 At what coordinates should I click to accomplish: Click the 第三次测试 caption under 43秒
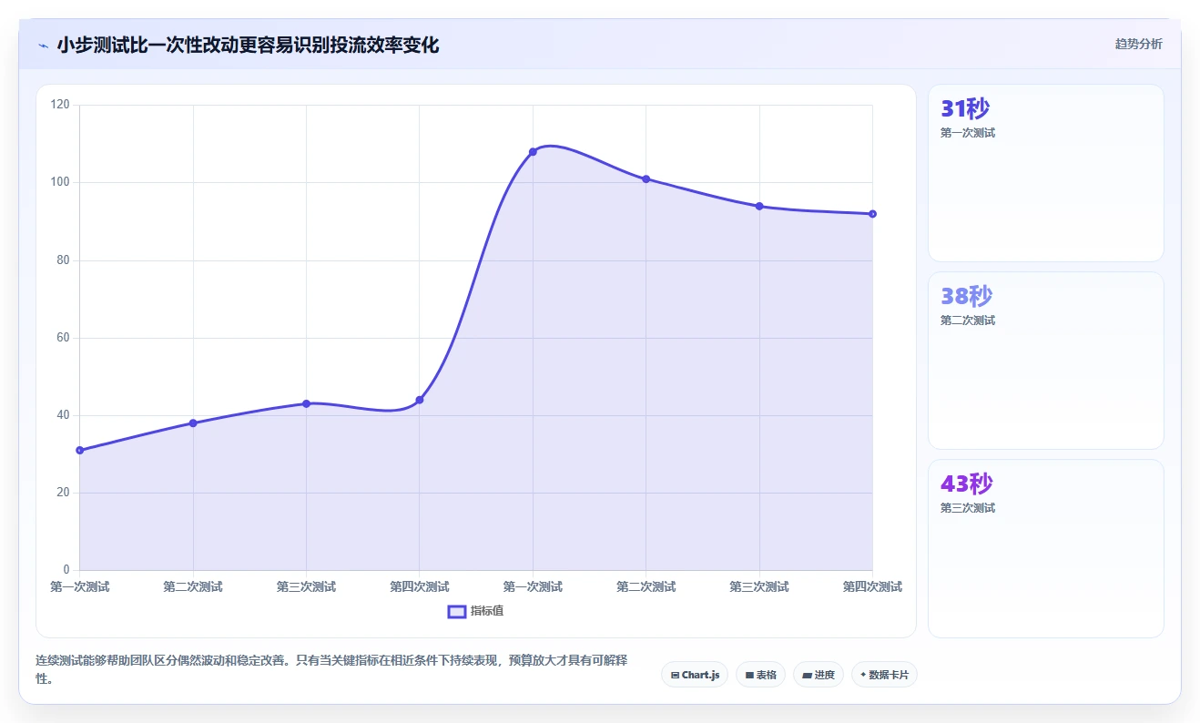pos(968,508)
